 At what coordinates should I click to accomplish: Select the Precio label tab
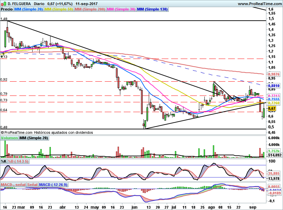tap(7, 9)
